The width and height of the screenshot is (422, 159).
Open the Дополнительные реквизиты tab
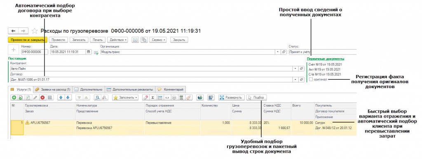(130, 89)
